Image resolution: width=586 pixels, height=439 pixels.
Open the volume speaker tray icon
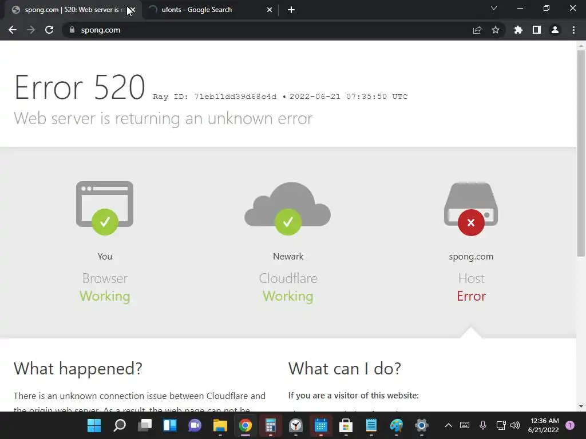click(x=515, y=425)
